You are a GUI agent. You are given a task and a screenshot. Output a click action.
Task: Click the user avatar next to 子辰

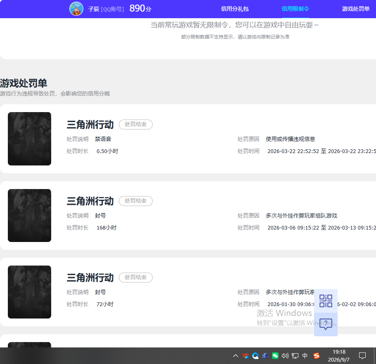pyautogui.click(x=76, y=9)
